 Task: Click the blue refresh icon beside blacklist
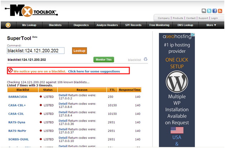click(x=145, y=59)
